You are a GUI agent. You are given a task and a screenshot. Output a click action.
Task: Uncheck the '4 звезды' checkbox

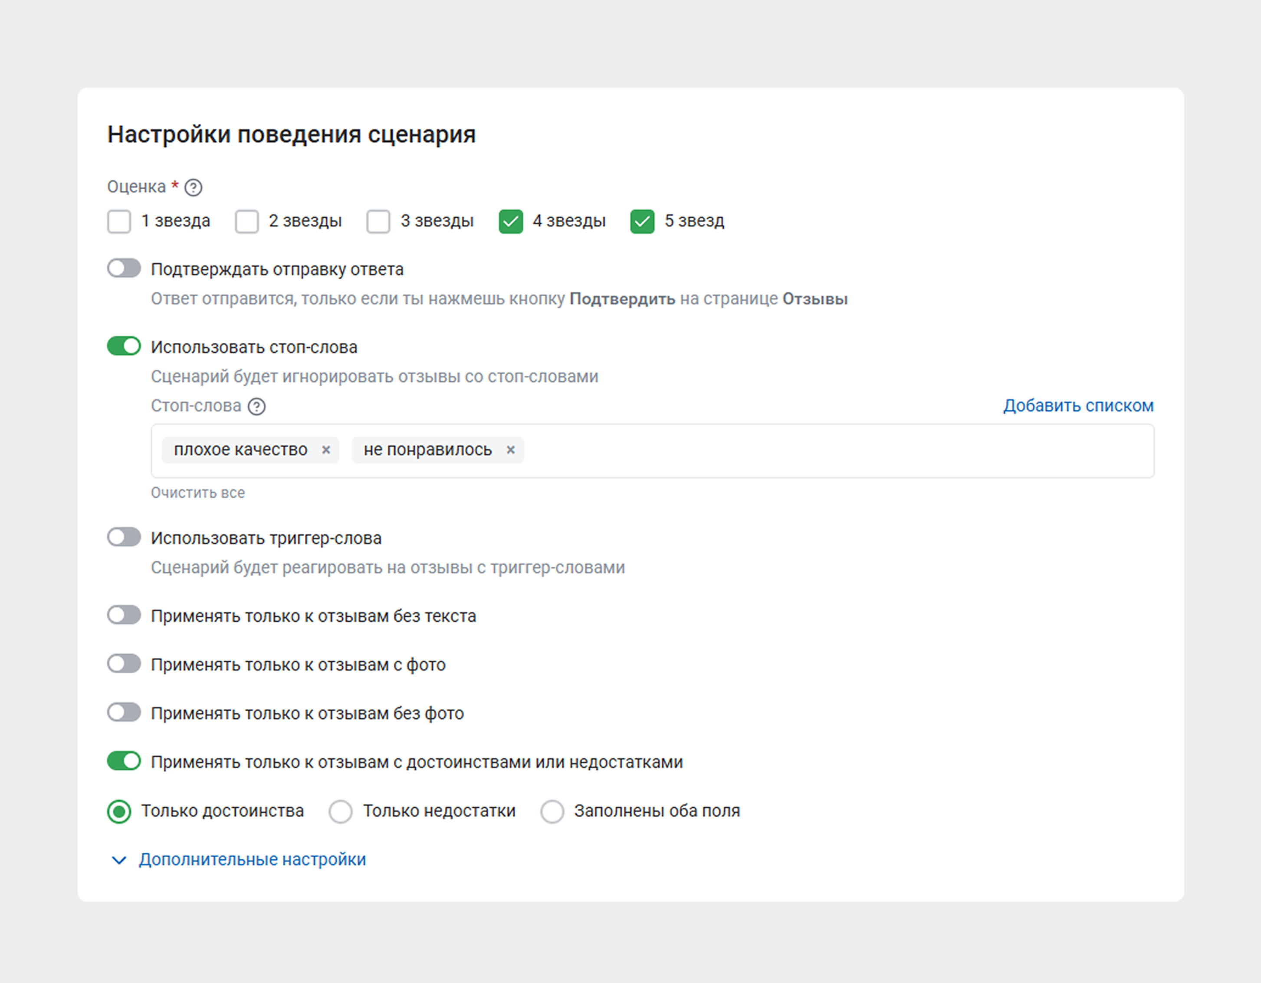(x=510, y=221)
